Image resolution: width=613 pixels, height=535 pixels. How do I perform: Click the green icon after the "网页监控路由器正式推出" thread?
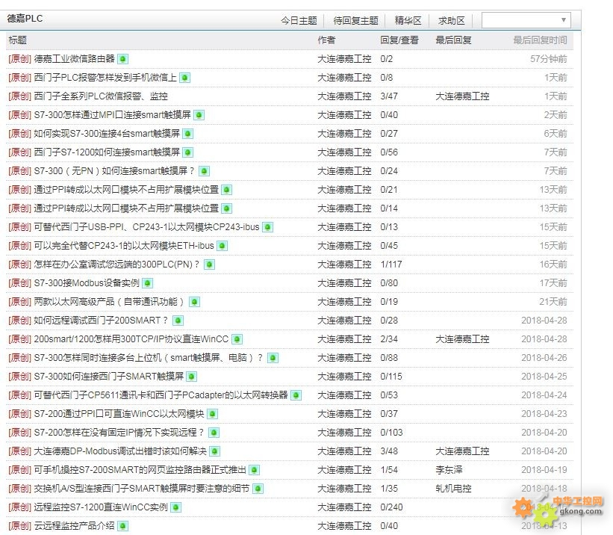point(254,470)
